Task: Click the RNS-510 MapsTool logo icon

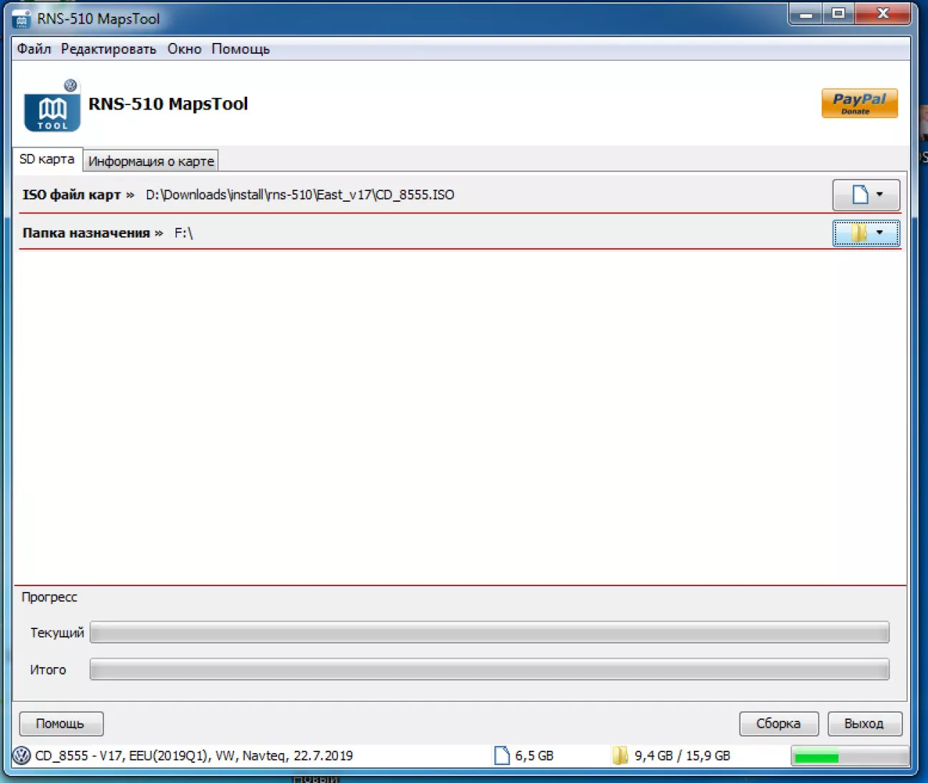Action: coord(52,108)
